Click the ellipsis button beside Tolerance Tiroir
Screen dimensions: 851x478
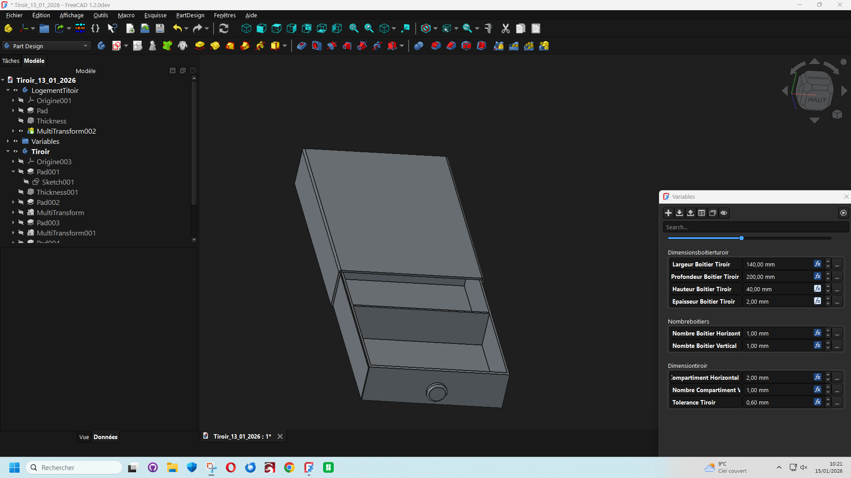pos(837,403)
